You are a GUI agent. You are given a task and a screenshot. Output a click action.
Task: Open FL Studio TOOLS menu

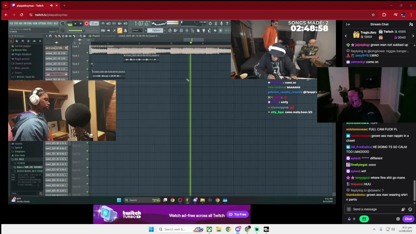coord(50,23)
